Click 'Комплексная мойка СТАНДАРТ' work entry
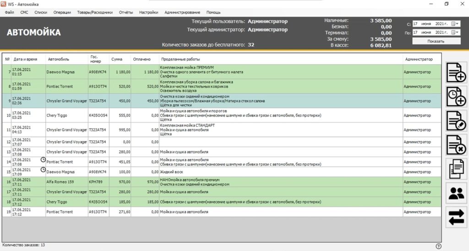The width and height of the screenshot is (469, 251). point(187,125)
